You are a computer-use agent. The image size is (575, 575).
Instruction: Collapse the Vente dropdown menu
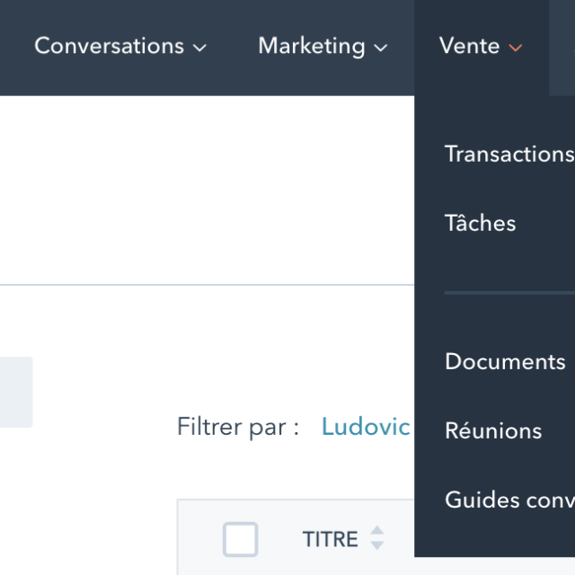(481, 47)
